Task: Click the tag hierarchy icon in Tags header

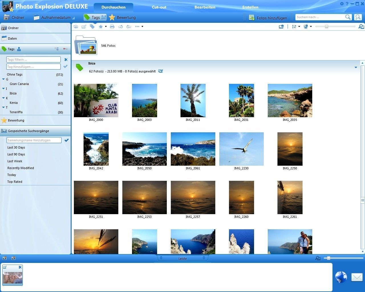Action: (56, 49)
